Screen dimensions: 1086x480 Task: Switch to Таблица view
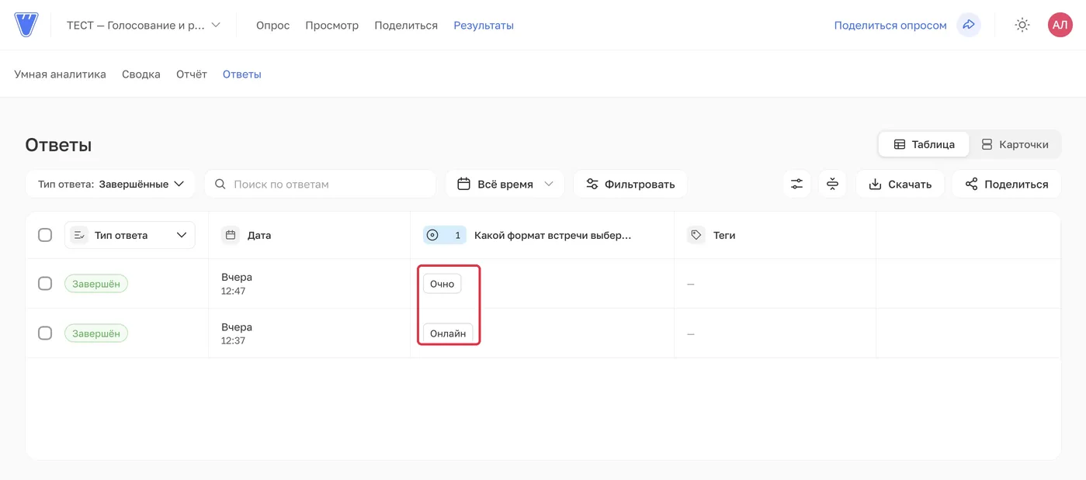[924, 144]
